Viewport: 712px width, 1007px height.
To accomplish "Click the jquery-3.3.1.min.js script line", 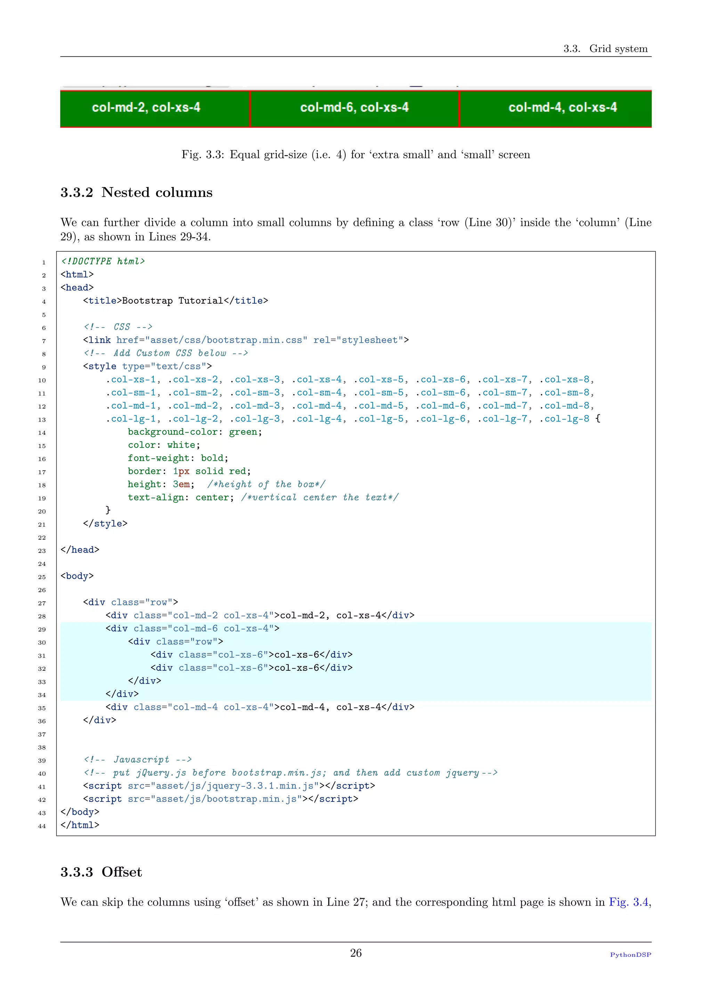I will coord(229,787).
